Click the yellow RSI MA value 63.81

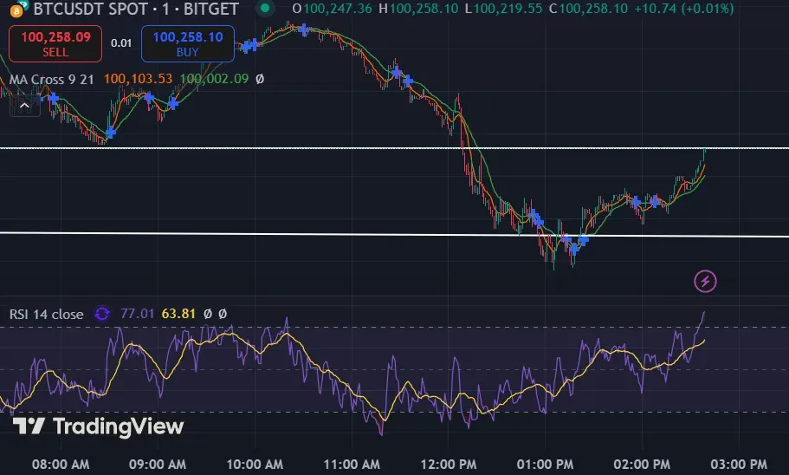(x=178, y=314)
